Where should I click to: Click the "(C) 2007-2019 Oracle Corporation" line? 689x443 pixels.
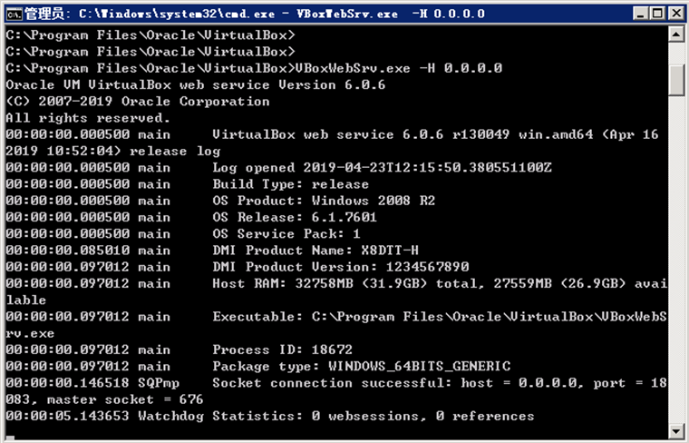pyautogui.click(x=138, y=102)
